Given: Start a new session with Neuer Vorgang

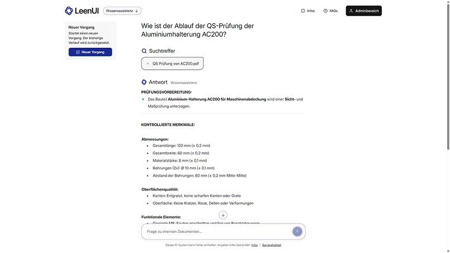Looking at the screenshot, I should tap(90, 52).
